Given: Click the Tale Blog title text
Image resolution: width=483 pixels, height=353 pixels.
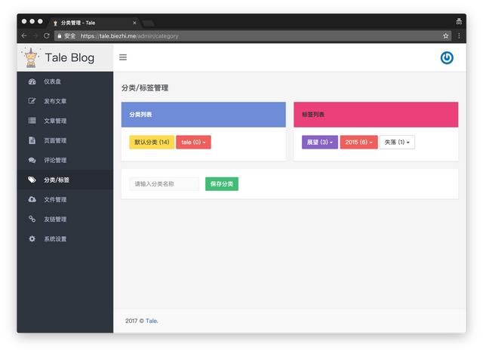Looking at the screenshot, I should coord(69,57).
